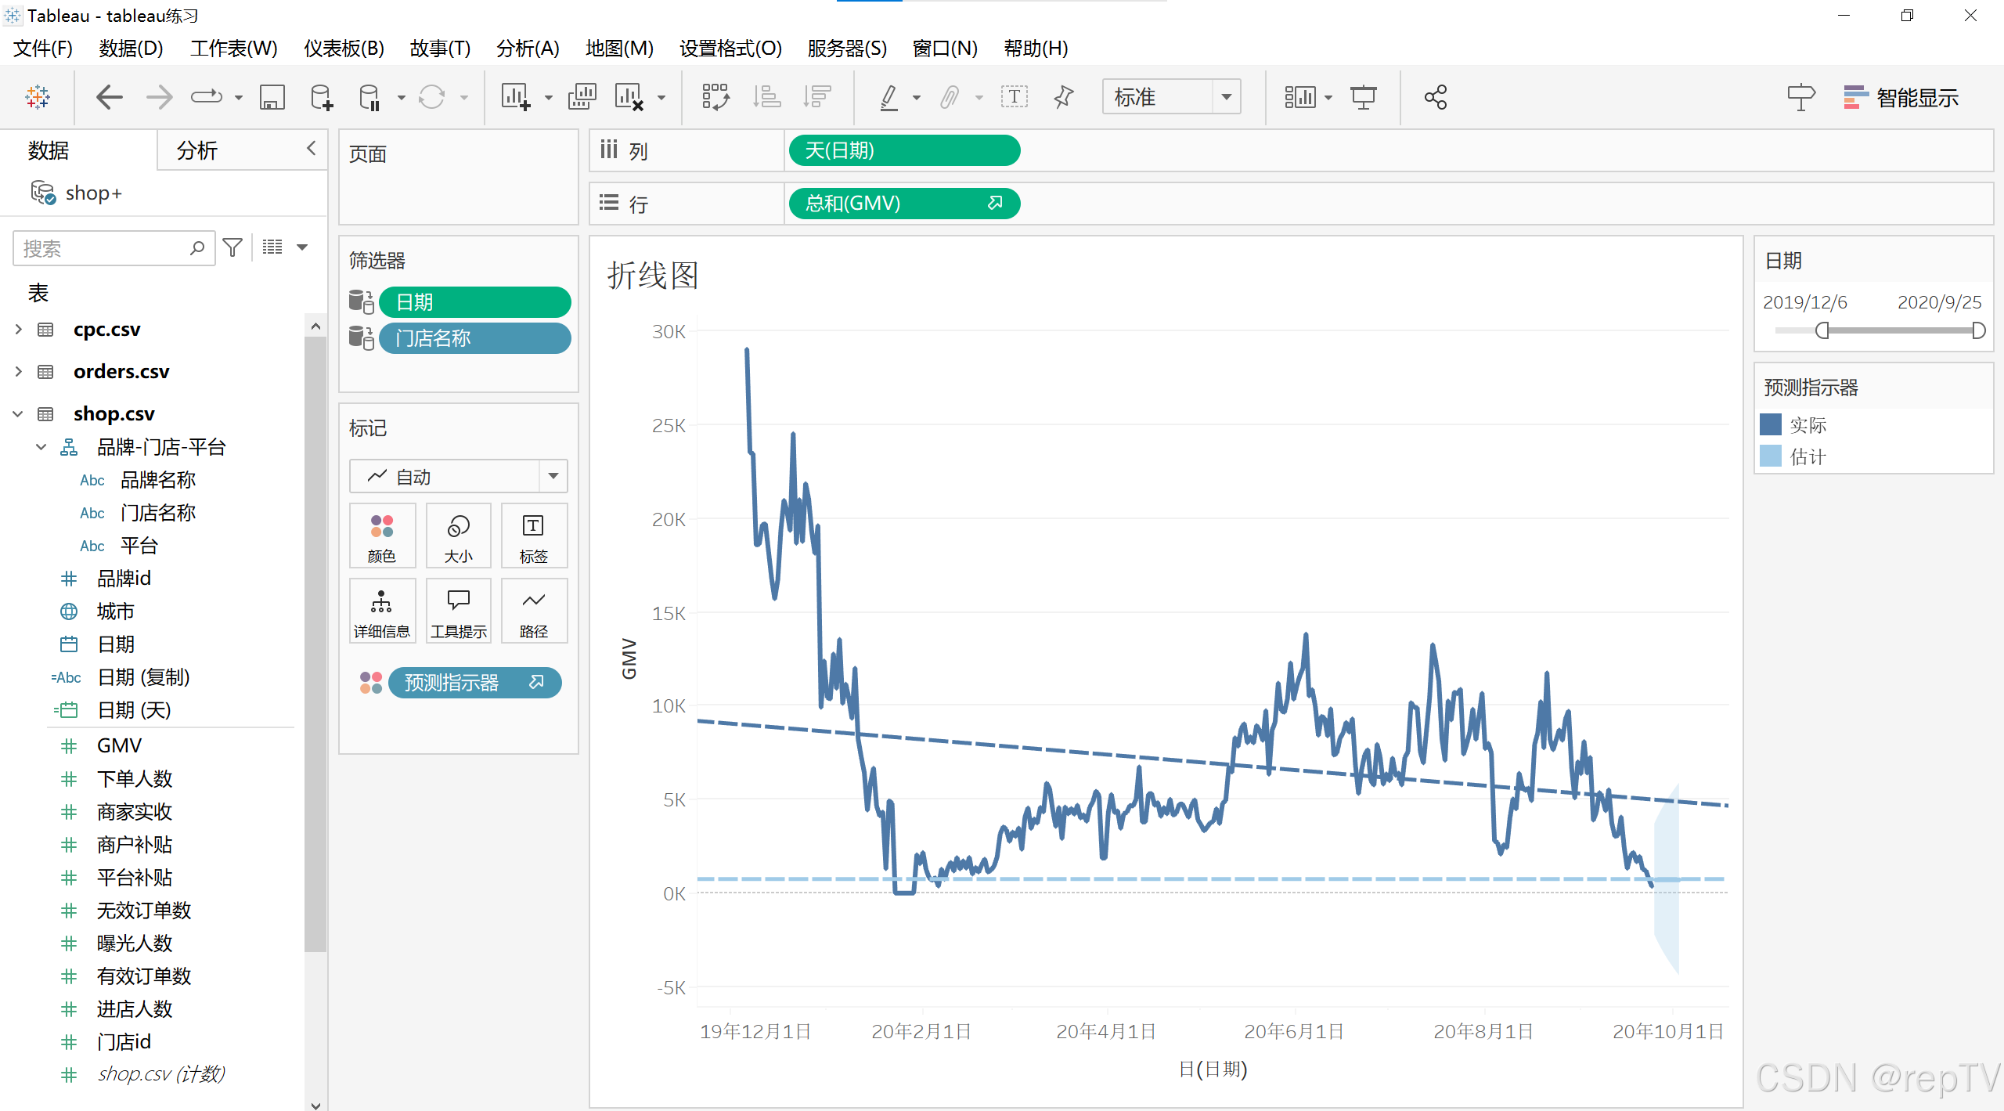Screen dimensions: 2004x1111
Task: Click the 路径 marks card button
Action: point(534,611)
